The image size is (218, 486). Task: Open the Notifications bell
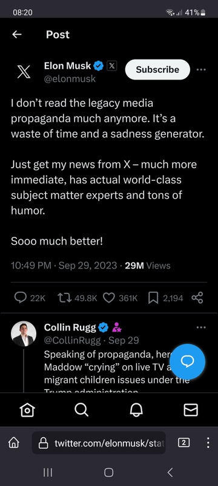coord(136,410)
